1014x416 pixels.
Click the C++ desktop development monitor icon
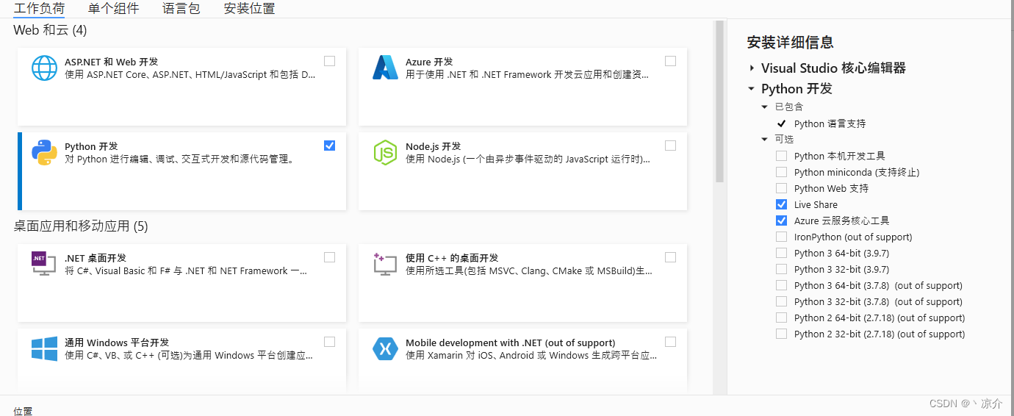[x=385, y=264]
